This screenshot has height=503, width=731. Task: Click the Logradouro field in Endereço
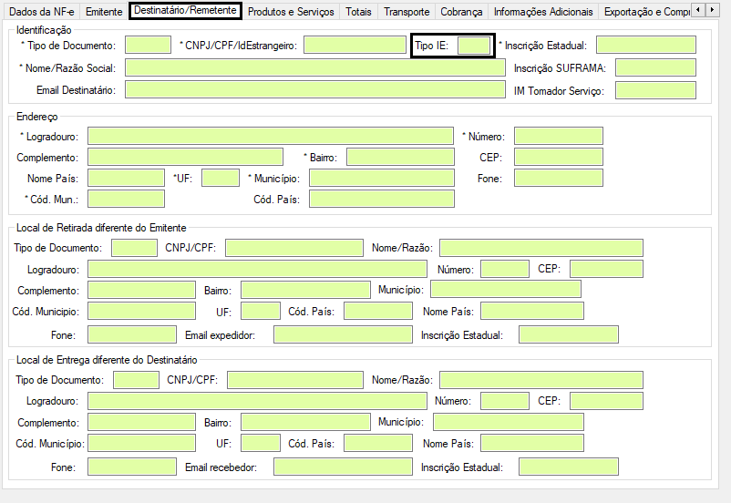(x=271, y=136)
